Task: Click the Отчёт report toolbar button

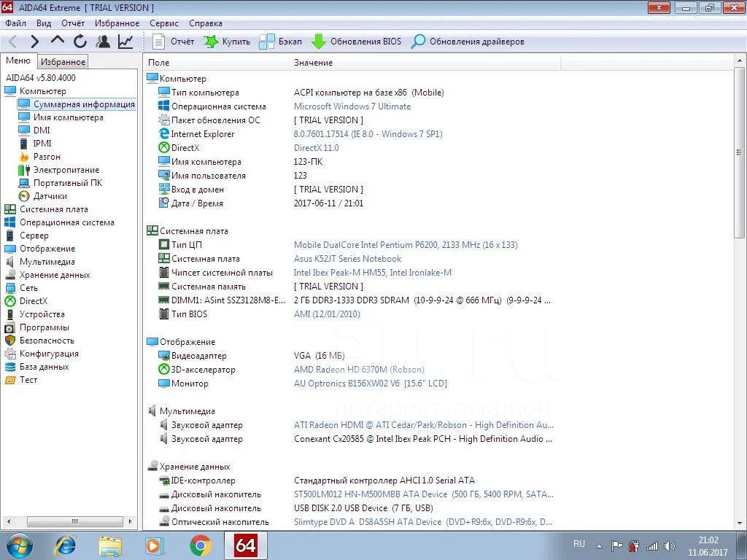Action: (174, 42)
